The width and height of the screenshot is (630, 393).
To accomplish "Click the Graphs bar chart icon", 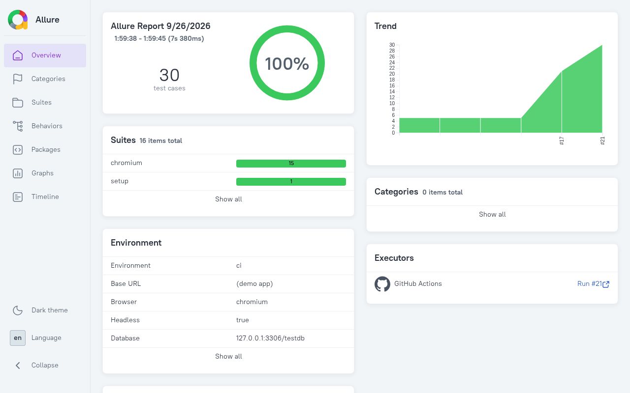I will pos(18,173).
